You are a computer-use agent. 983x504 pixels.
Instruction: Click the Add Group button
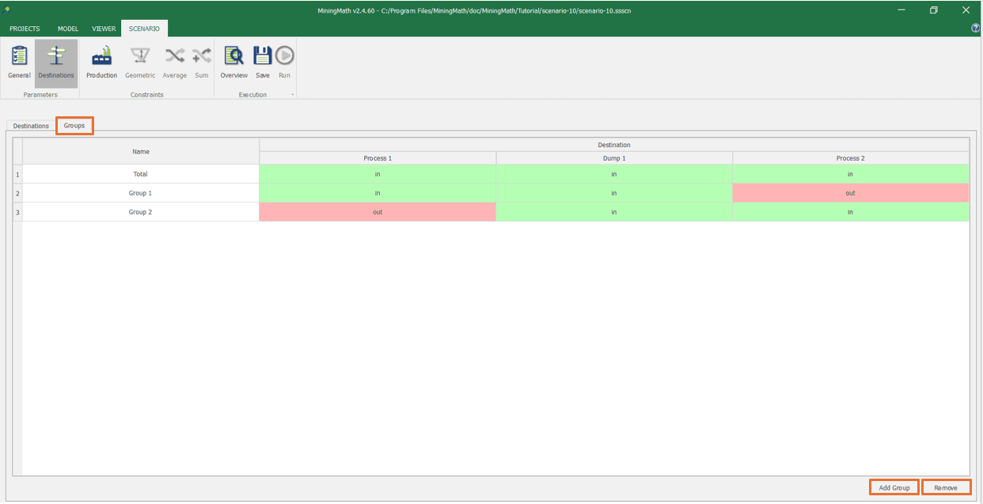(894, 488)
